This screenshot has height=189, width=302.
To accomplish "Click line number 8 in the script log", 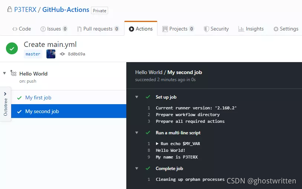I will point(149,150).
